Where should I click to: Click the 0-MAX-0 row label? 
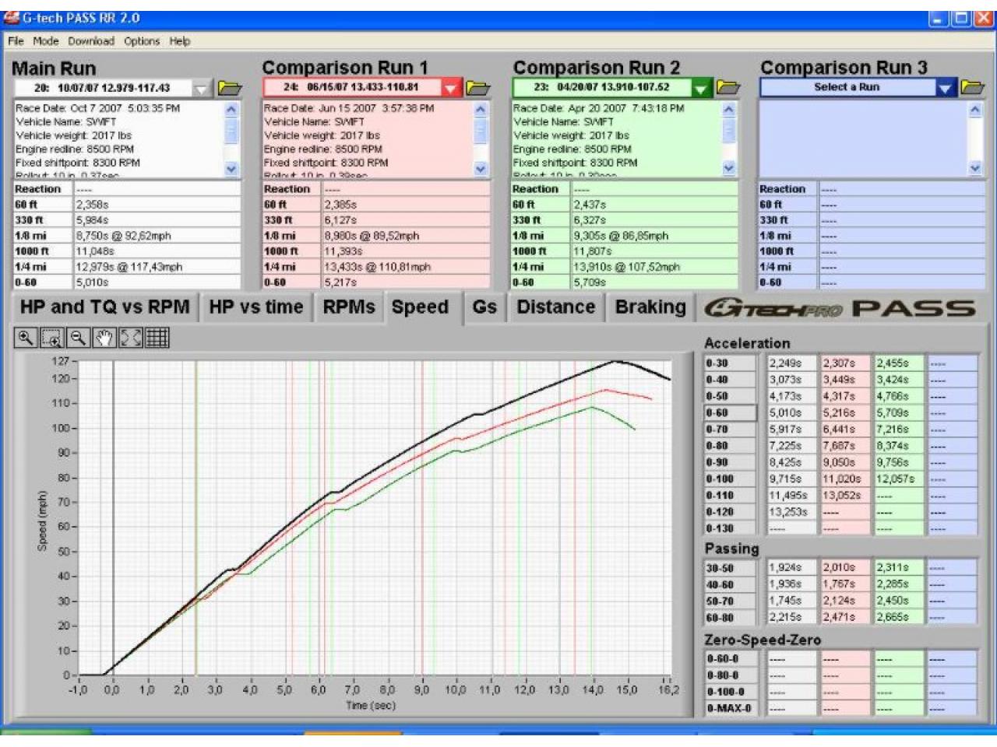pos(730,708)
